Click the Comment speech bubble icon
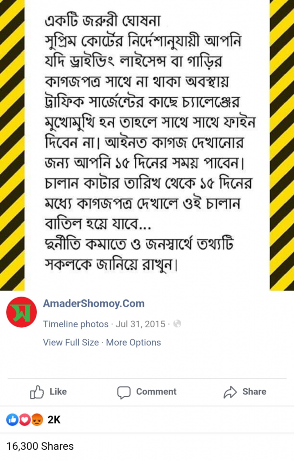294x461 pixels. coord(124,392)
